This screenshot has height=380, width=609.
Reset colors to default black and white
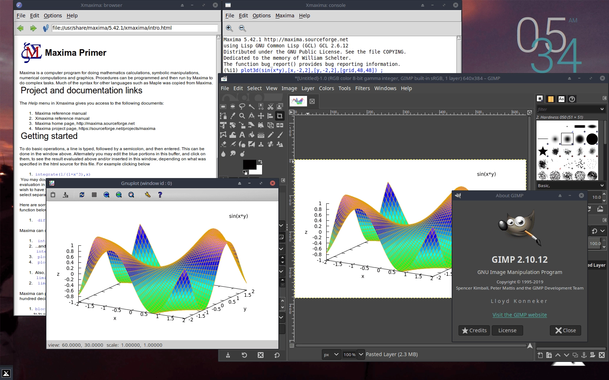point(245,173)
